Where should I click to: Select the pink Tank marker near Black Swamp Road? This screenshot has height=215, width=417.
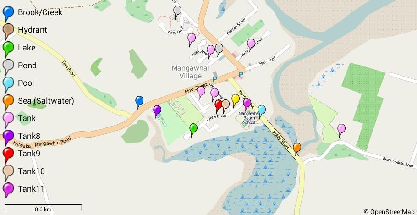[341, 131]
